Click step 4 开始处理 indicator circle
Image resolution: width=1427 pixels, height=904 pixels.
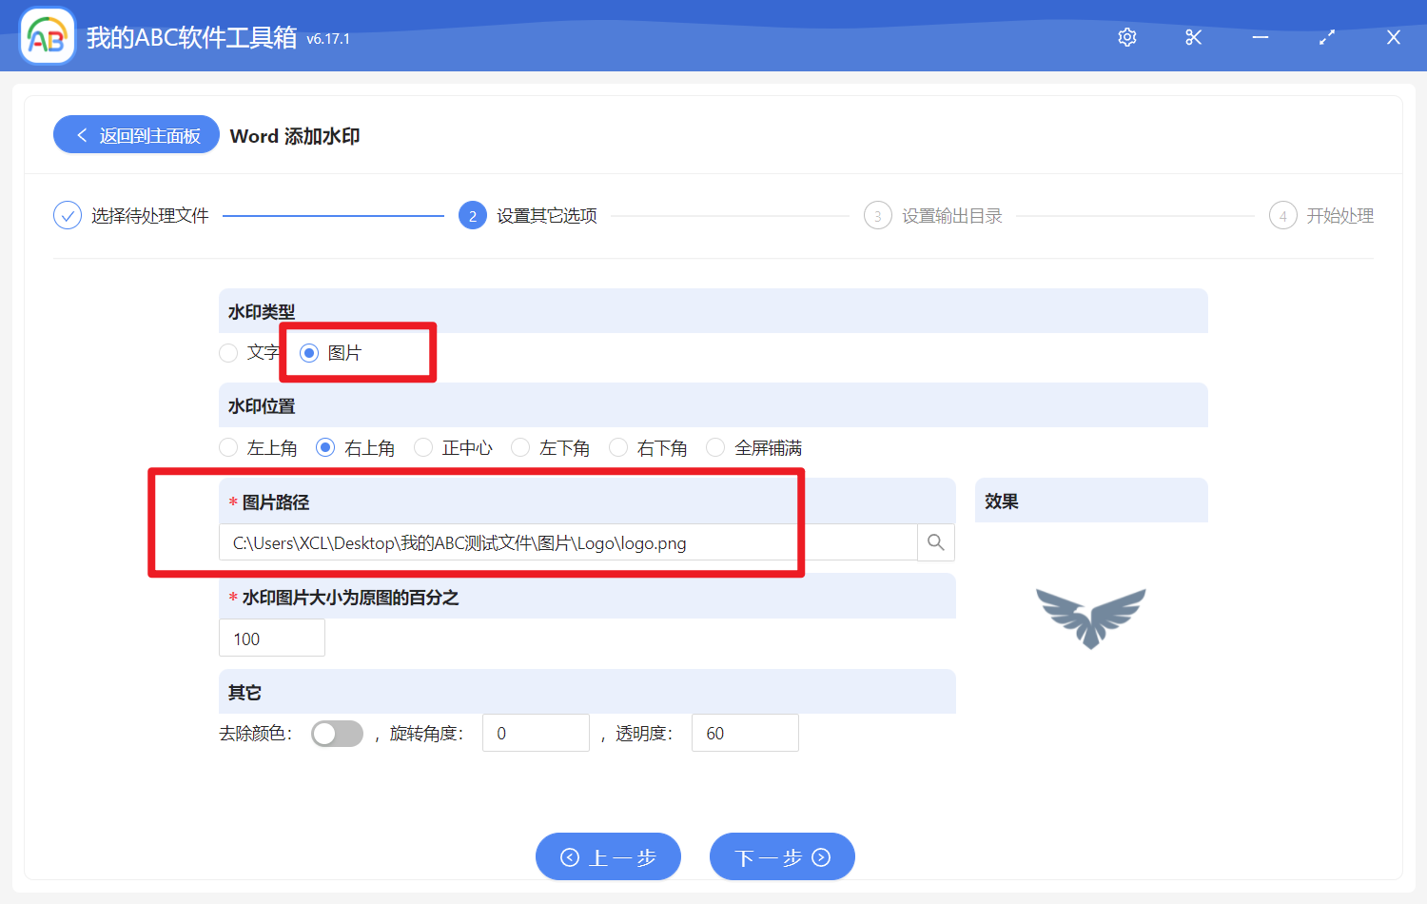tap(1282, 215)
